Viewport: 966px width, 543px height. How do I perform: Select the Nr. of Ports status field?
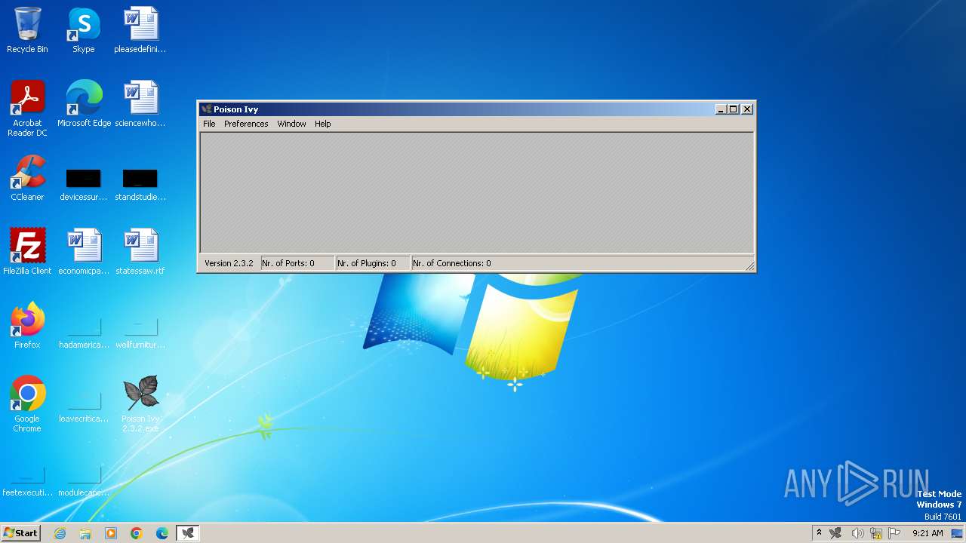[x=297, y=263]
